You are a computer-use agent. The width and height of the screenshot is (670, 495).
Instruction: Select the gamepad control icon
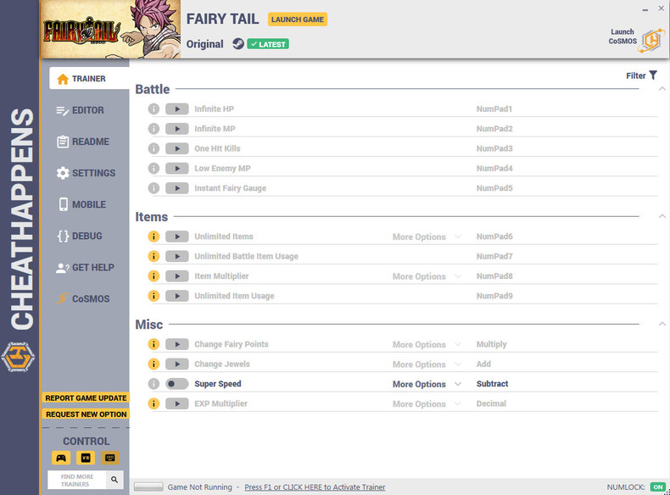pos(61,458)
